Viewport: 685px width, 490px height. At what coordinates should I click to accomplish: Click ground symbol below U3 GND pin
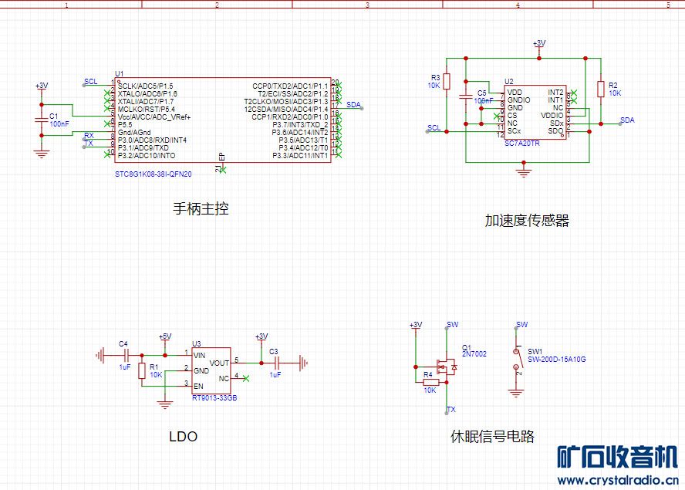(x=165, y=405)
